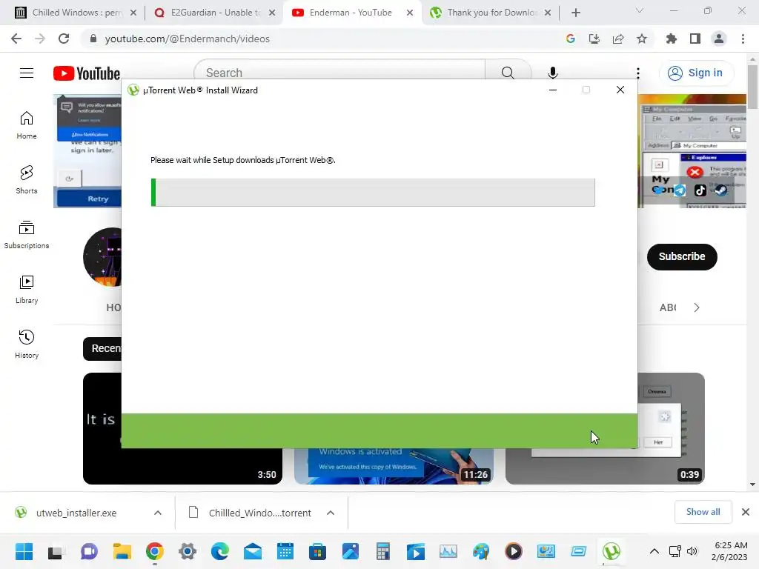The width and height of the screenshot is (759, 569).
Task: Close the E2Guardian tab
Action: [x=272, y=13]
